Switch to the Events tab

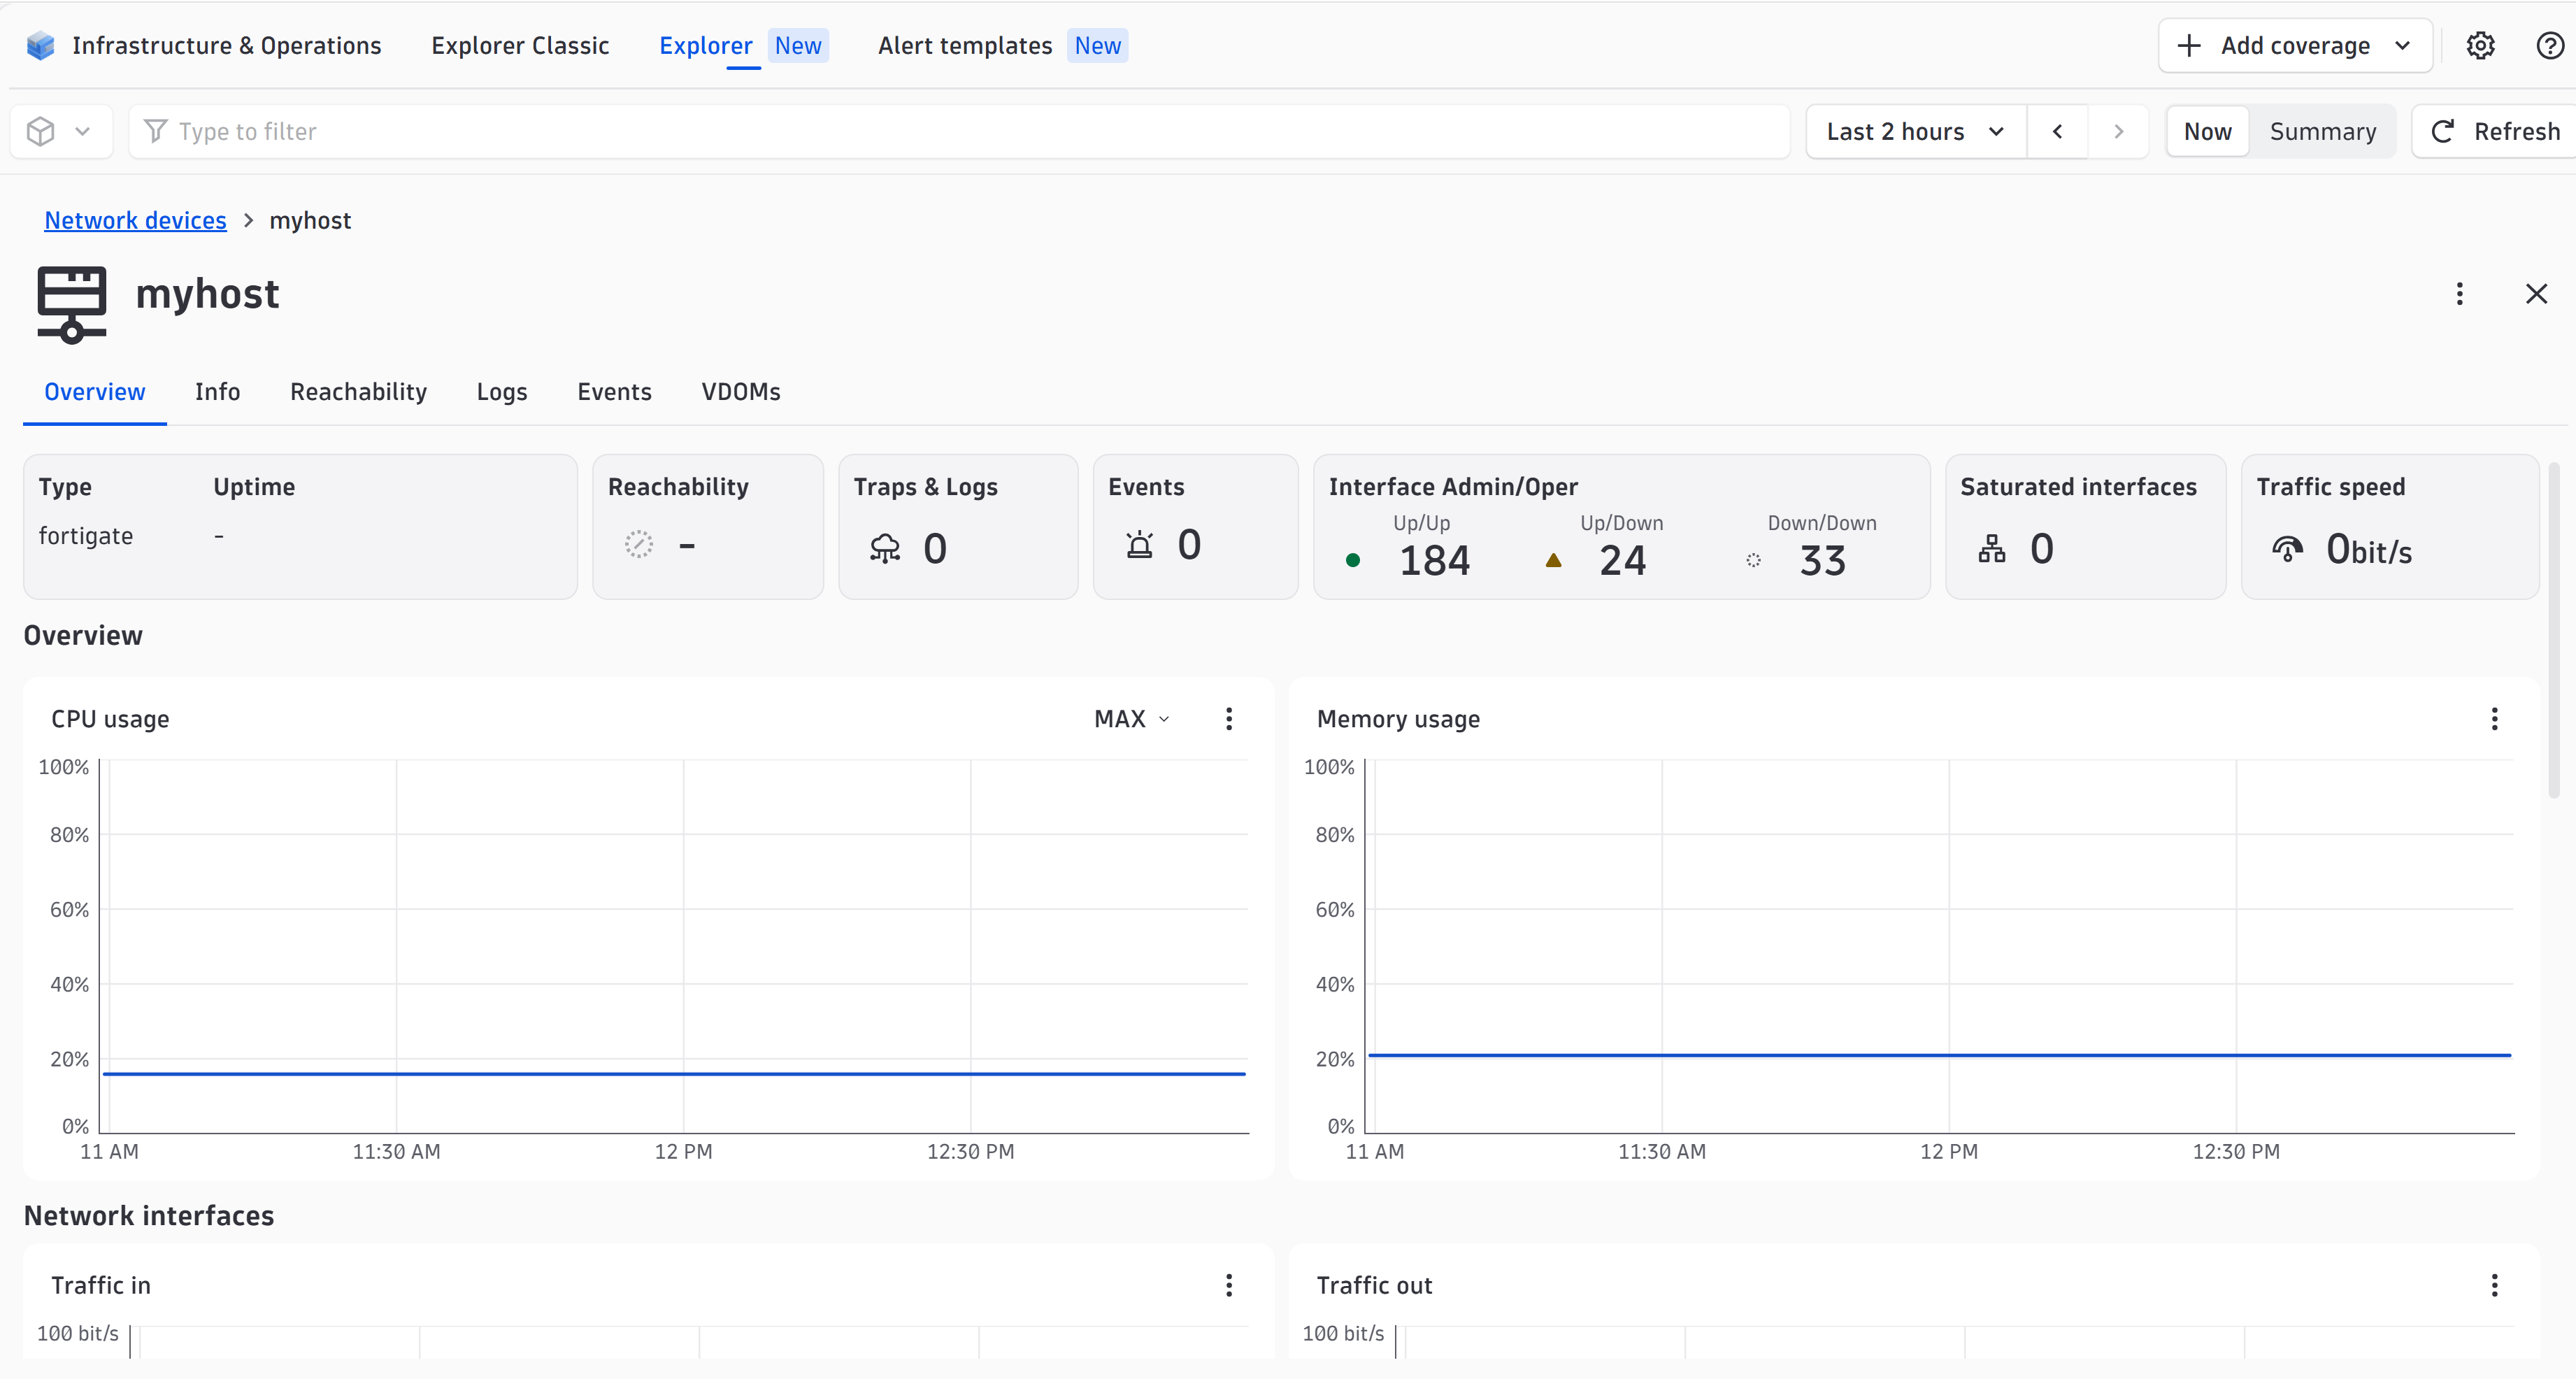tap(614, 392)
